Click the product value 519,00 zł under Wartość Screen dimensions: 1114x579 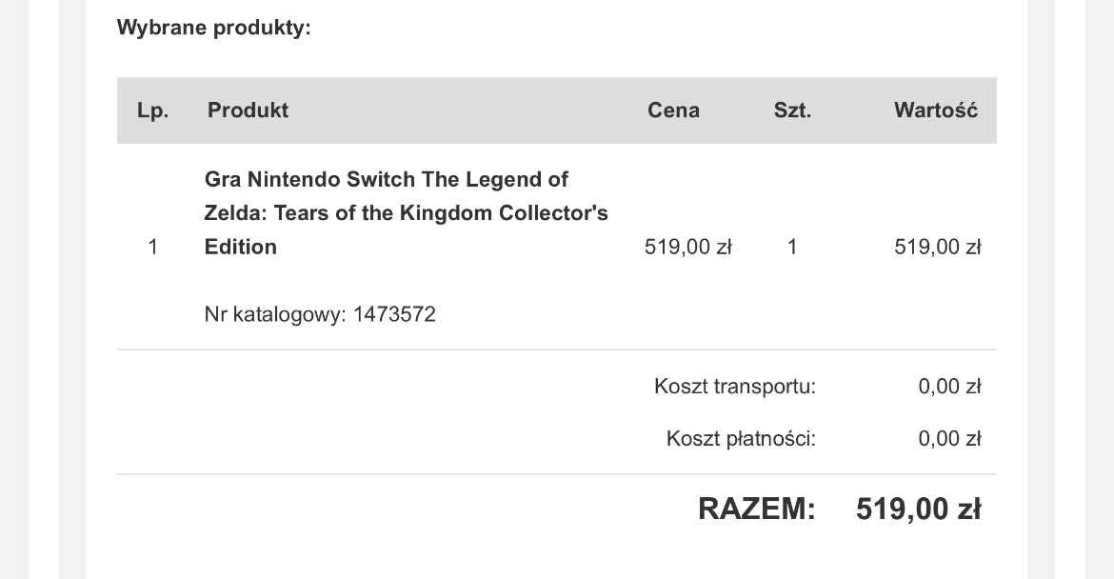pyautogui.click(x=938, y=247)
